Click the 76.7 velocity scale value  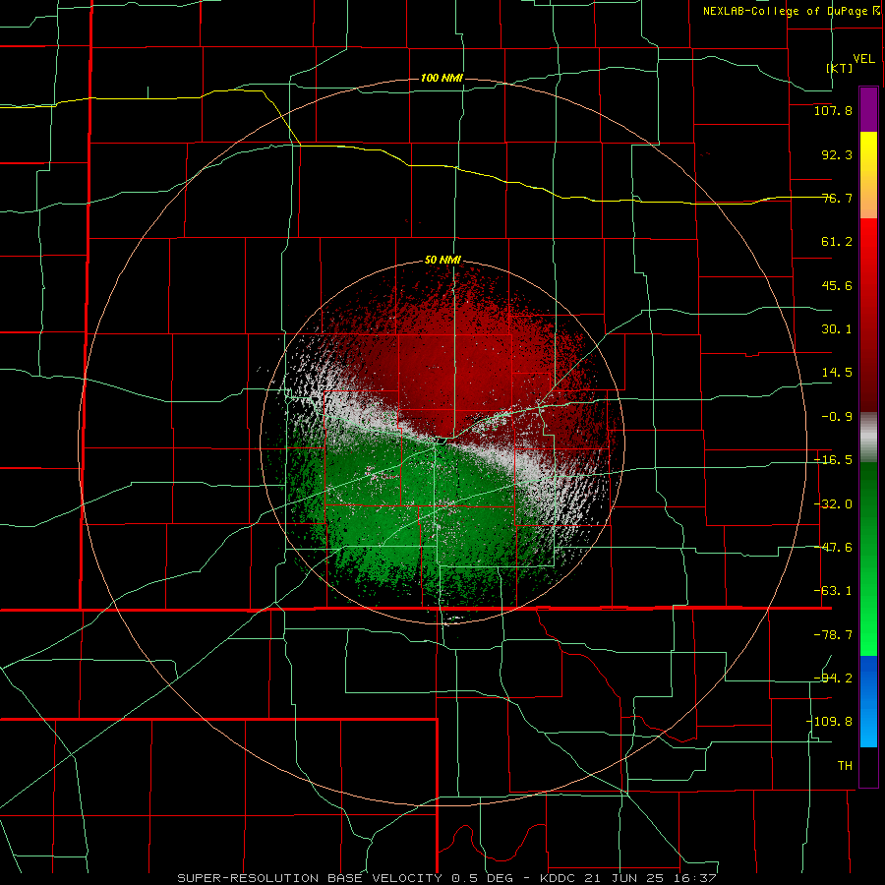tap(837, 198)
